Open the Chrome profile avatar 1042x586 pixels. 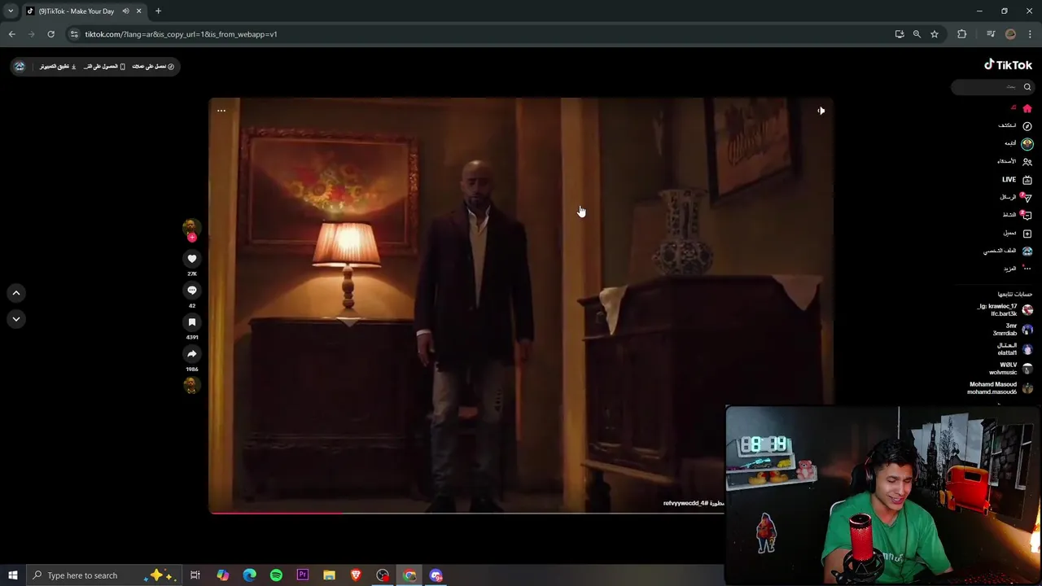[1011, 34]
